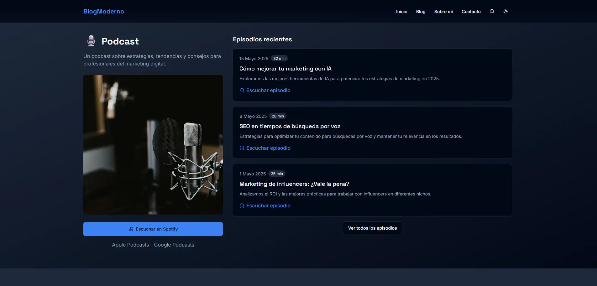Navigate to Contacto in the navbar
Screen dimensions: 597x286
(x=471, y=12)
